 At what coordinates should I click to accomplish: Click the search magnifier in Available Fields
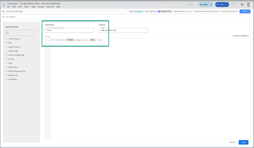point(8,33)
